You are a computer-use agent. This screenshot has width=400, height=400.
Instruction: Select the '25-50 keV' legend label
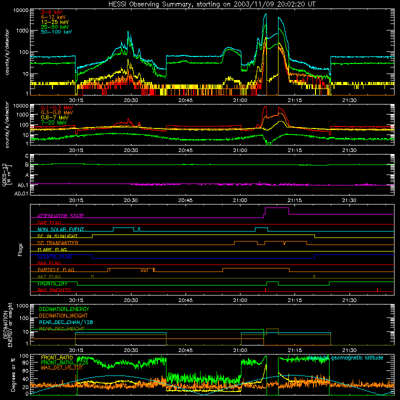(55, 27)
